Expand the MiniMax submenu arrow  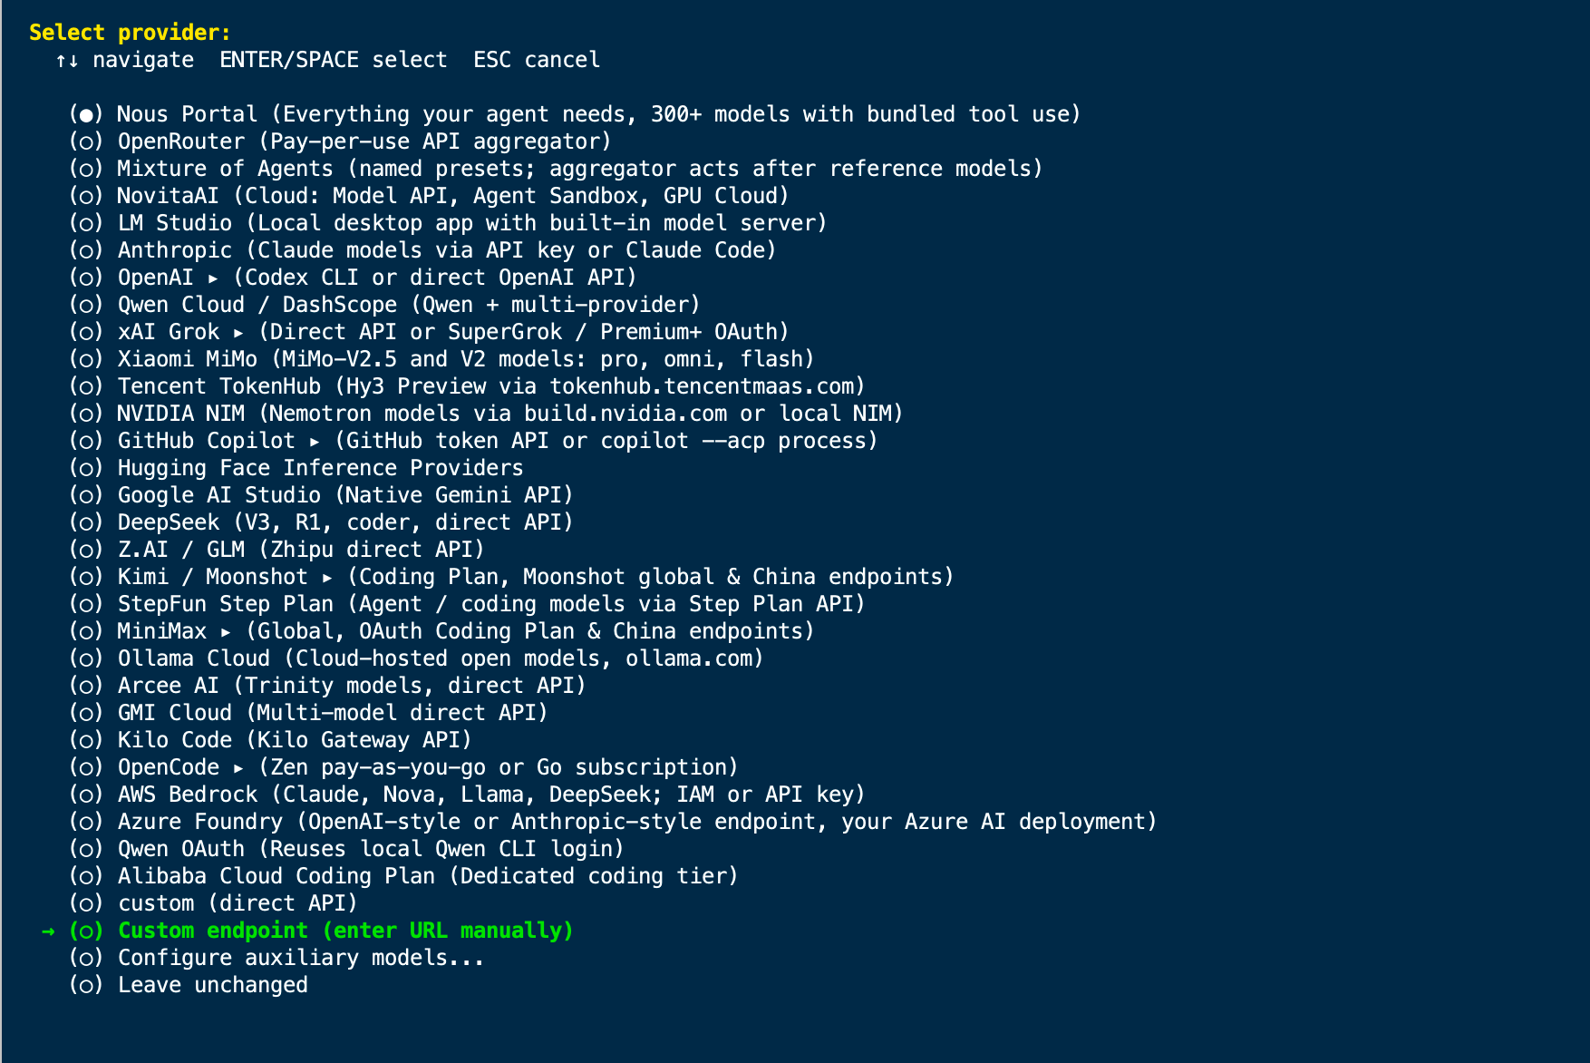click(x=226, y=632)
